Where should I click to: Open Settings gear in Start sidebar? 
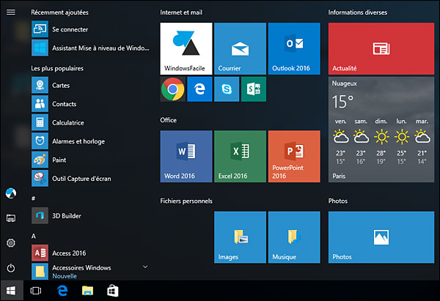click(11, 243)
